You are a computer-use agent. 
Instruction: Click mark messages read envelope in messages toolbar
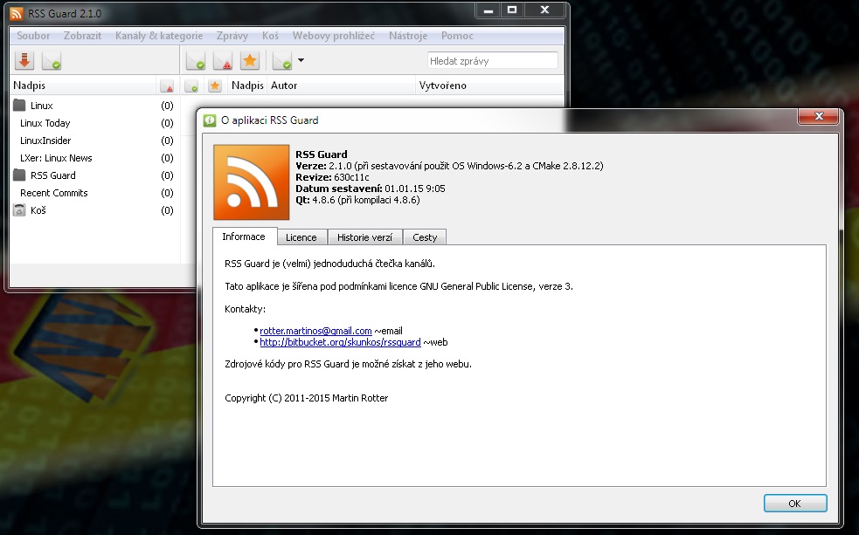tap(196, 61)
